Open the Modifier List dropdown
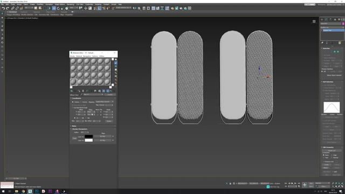Screen dimensions: 345x194 pyautogui.click(x=332, y=27)
